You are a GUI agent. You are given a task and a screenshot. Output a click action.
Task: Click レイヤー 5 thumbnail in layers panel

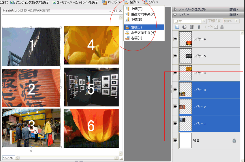(x=185, y=56)
